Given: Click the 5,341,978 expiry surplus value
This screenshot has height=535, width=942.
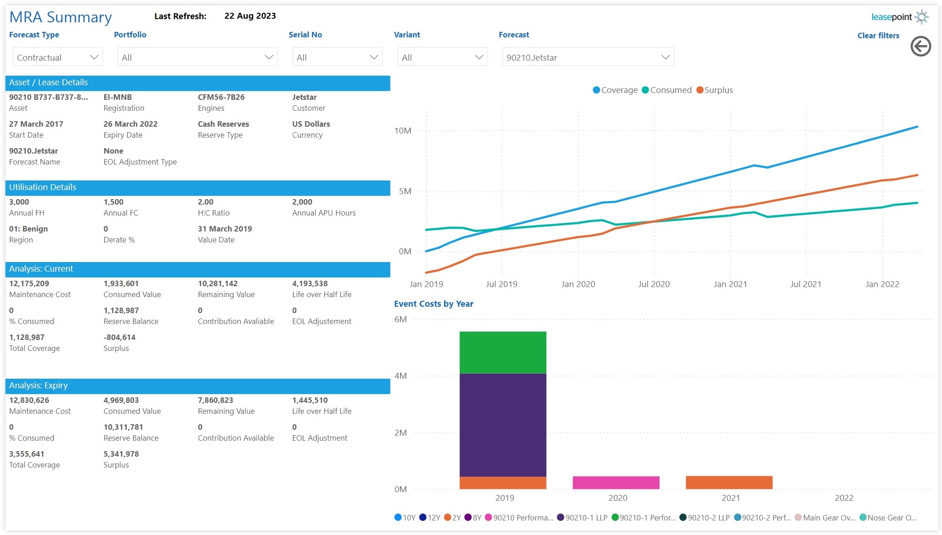Looking at the screenshot, I should 121,454.
